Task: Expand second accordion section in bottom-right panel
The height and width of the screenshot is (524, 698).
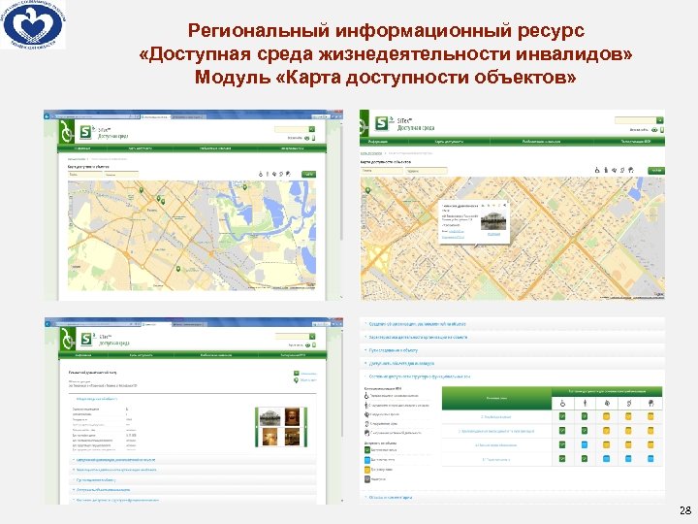Action: point(512,338)
